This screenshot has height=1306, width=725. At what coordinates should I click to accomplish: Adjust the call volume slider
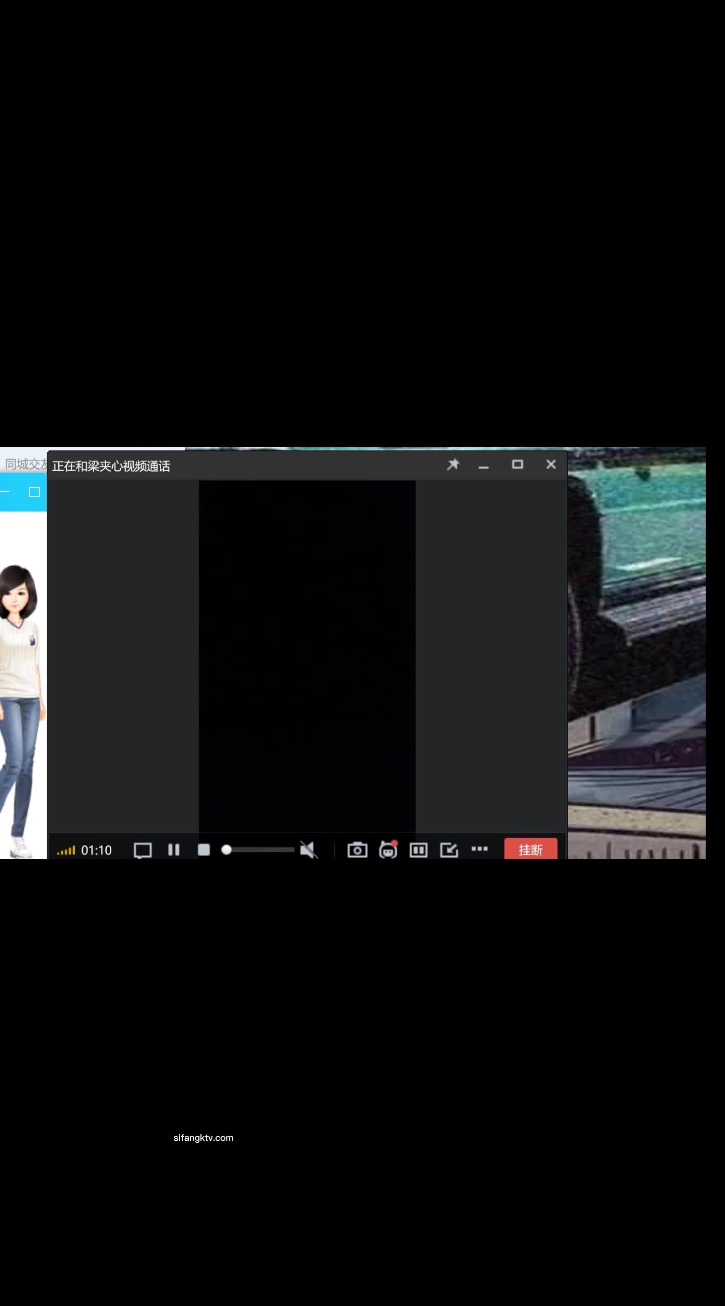[258, 850]
